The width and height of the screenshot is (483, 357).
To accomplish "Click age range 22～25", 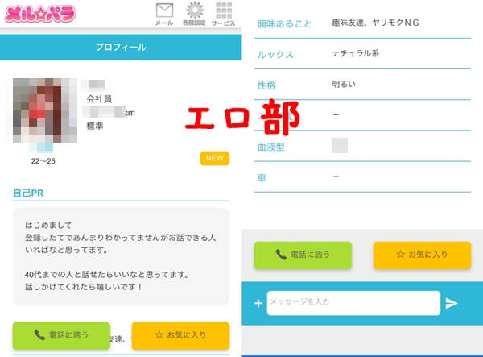I will tap(43, 161).
